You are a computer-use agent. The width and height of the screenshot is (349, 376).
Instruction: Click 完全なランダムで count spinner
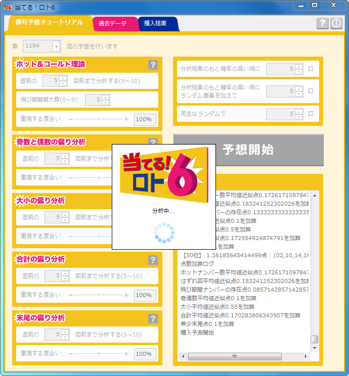285,114
